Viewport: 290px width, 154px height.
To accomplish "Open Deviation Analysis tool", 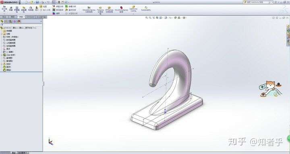I will pos(58,6).
